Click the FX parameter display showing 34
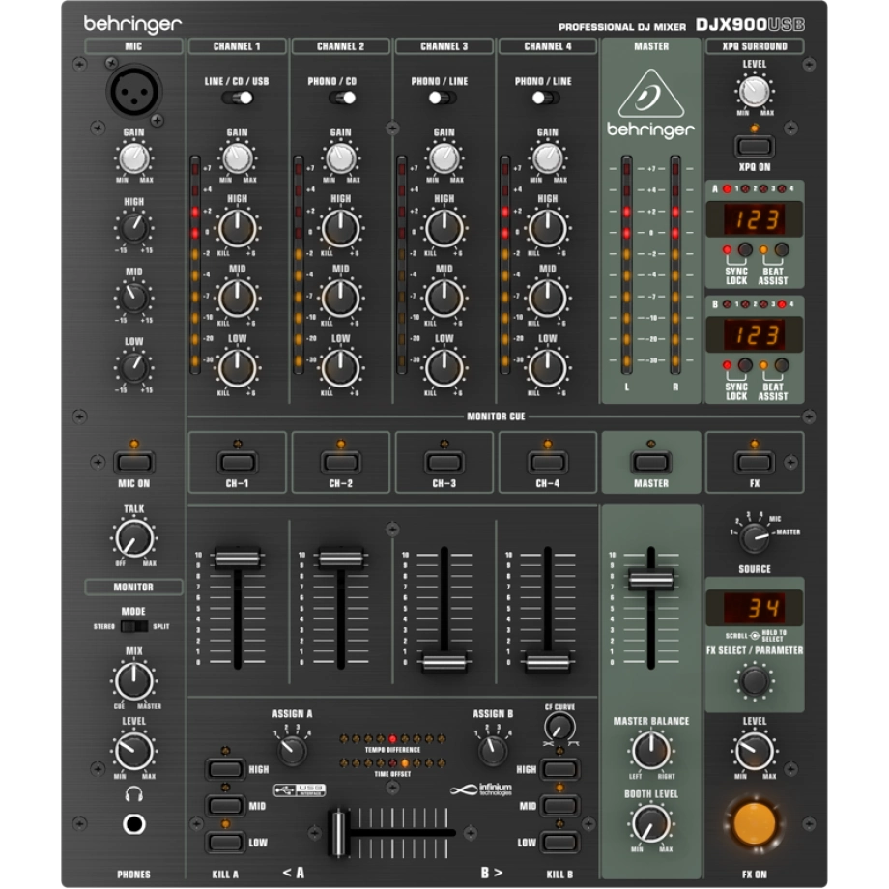The image size is (889, 889). point(754,609)
